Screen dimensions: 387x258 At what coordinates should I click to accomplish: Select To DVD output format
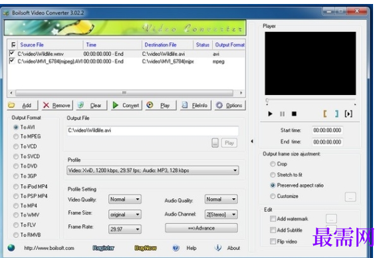pos(16,166)
